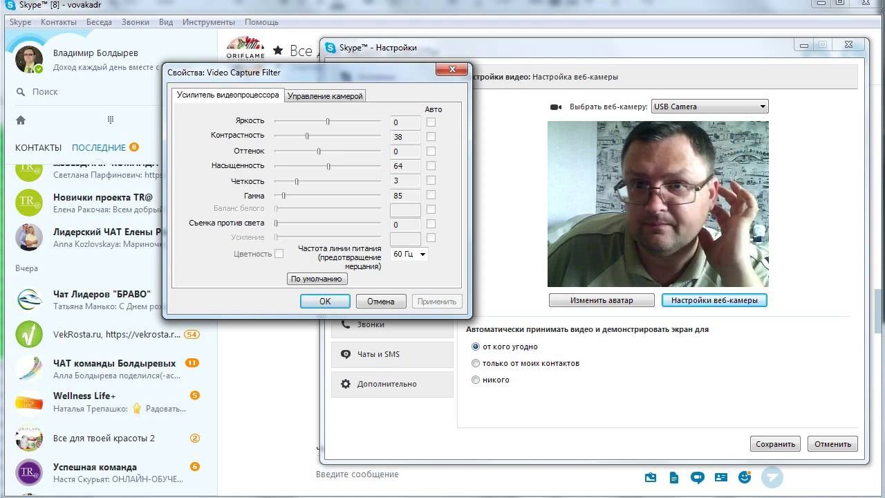Click the video message icon
The width and height of the screenshot is (885, 498).
(698, 477)
